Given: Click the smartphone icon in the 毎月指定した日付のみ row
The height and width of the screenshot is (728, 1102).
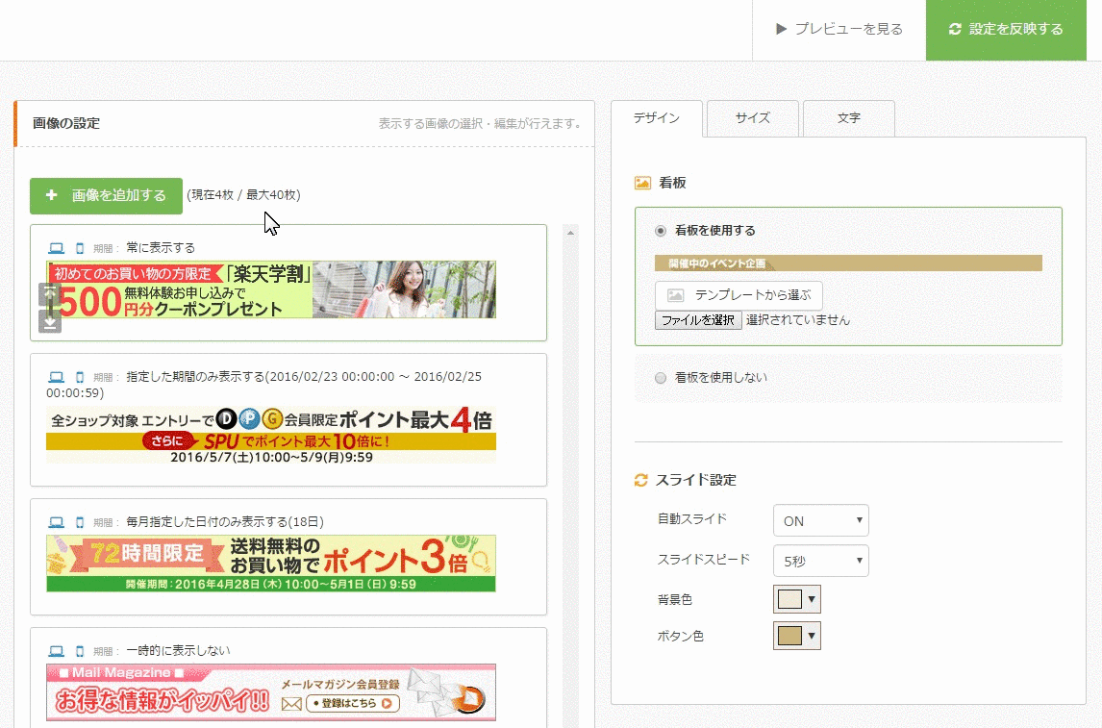Looking at the screenshot, I should [80, 522].
